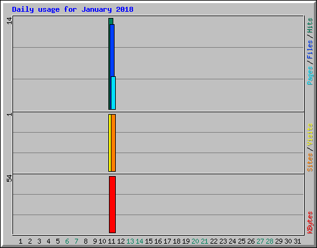
Task: Click day label '2' on axis
Action: pyautogui.click(x=30, y=241)
